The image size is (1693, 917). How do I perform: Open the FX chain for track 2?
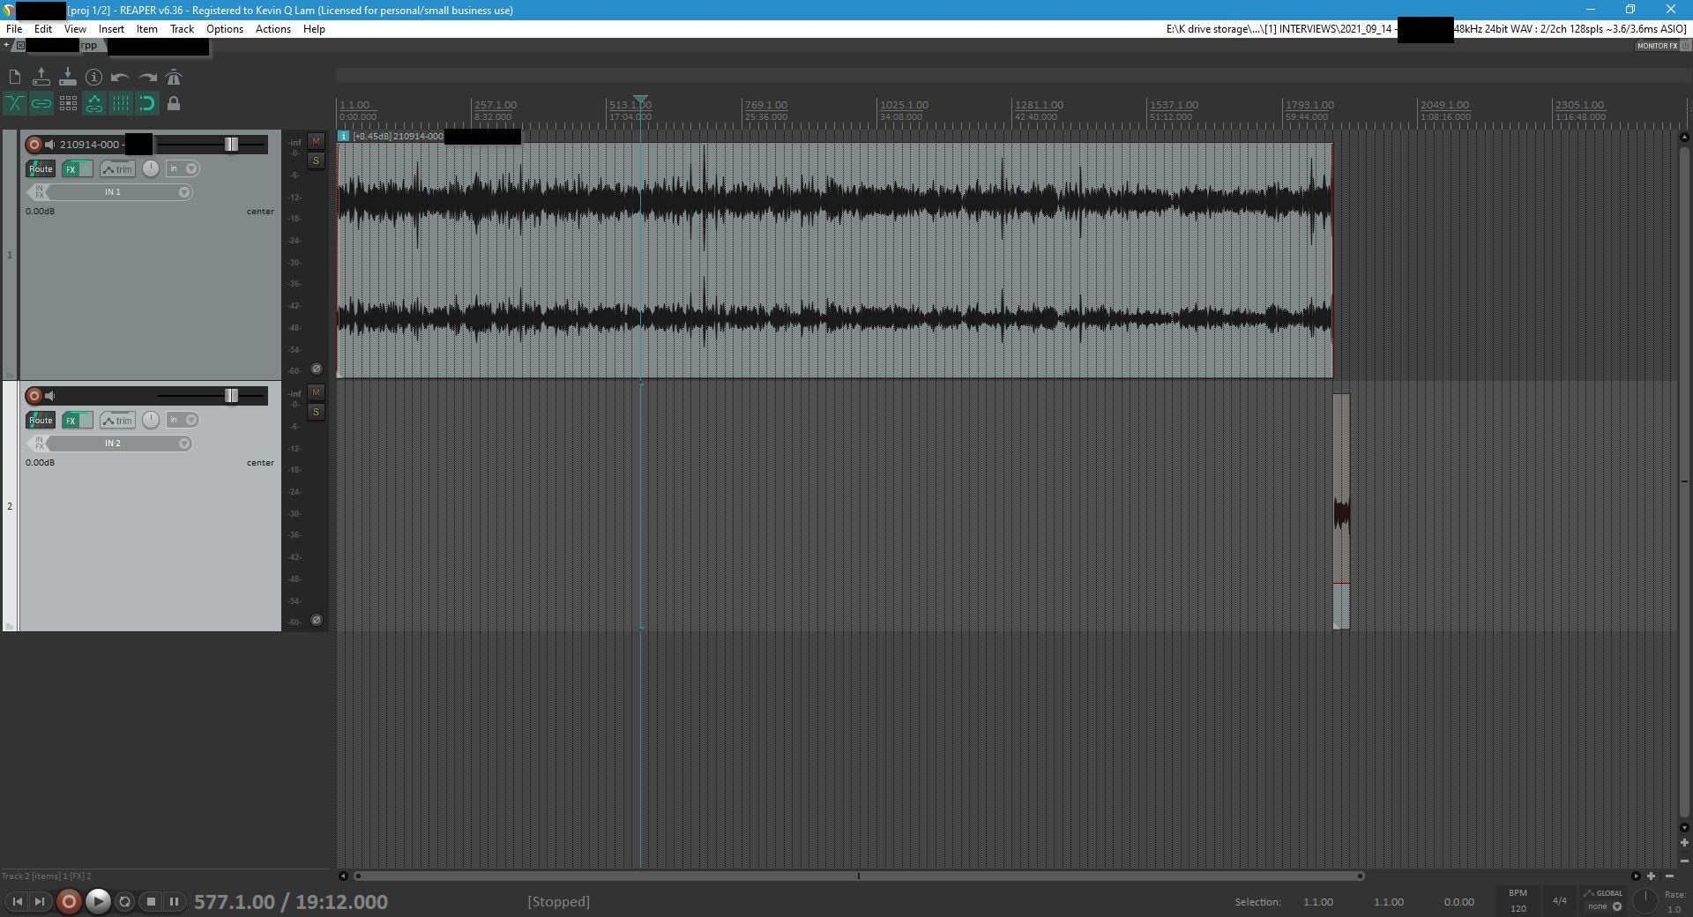[71, 421]
